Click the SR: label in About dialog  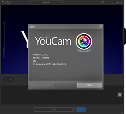34,61
